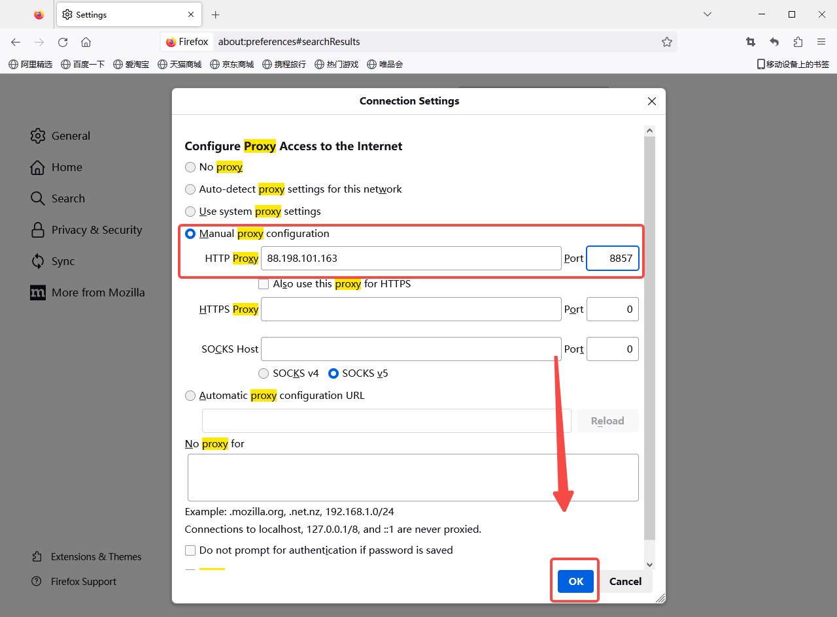
Task: Open More from Mozilla in the sidebar
Action: 88,293
